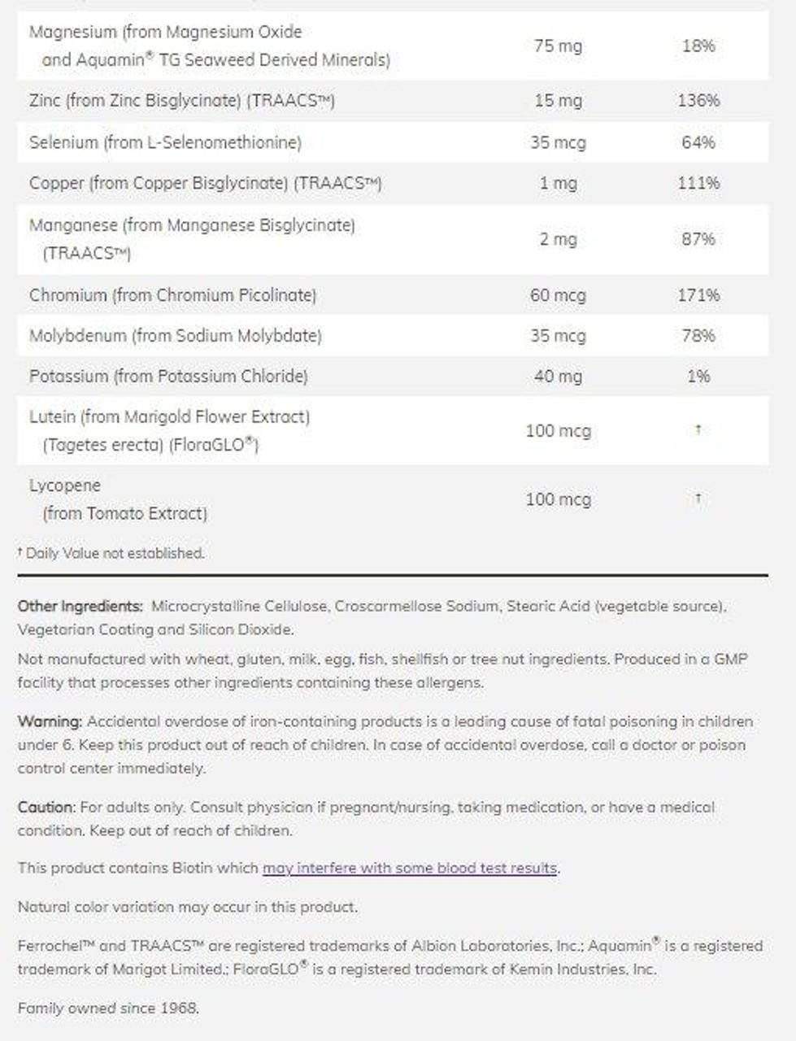Click the Selenium 35 mcg amount
Screen dimensions: 796x1041
558,142
